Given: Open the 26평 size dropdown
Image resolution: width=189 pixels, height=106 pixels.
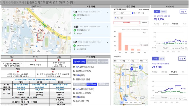Looking at the screenshot, I should pyautogui.click(x=182, y=59).
